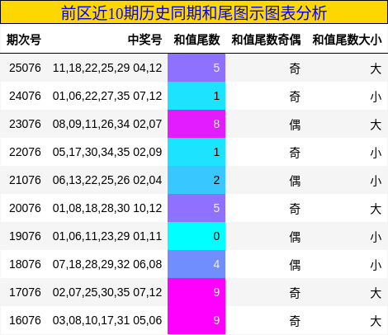Click 奇 in the 16076 row
Viewport: 388px width, 335px height.
(x=295, y=321)
